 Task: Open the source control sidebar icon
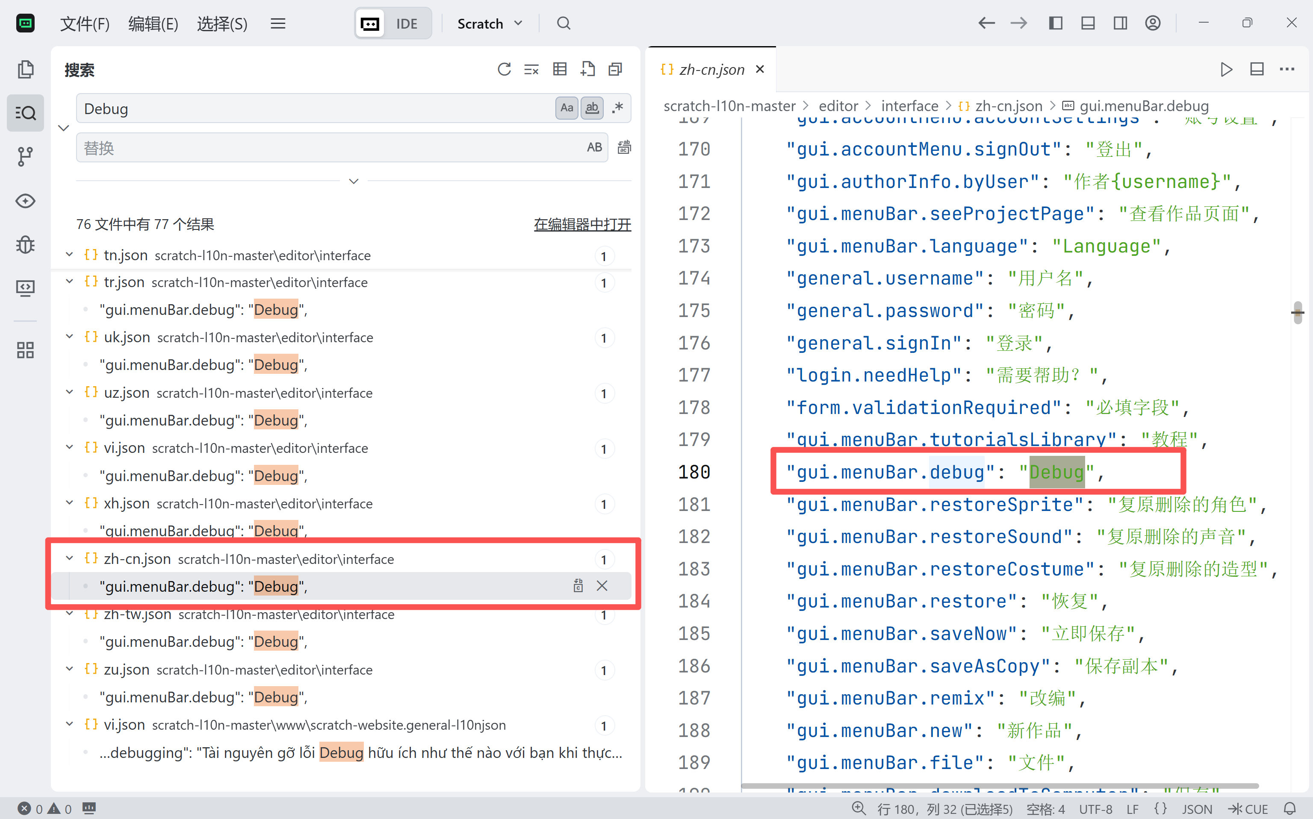pyautogui.click(x=25, y=156)
